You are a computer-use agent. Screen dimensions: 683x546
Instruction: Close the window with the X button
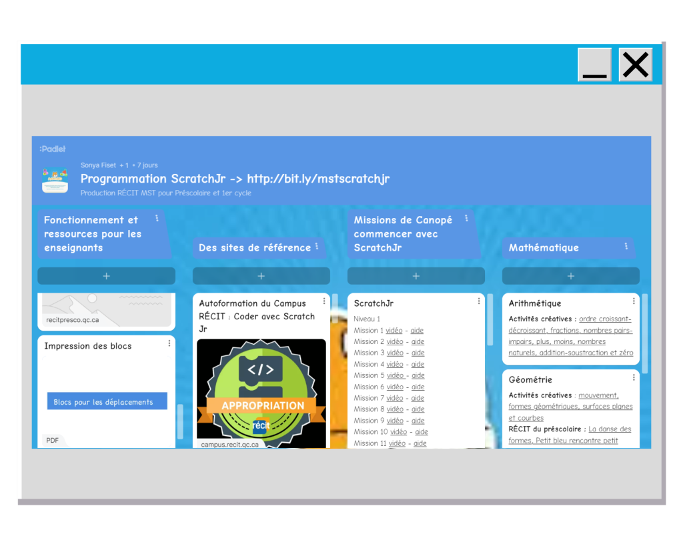click(636, 65)
